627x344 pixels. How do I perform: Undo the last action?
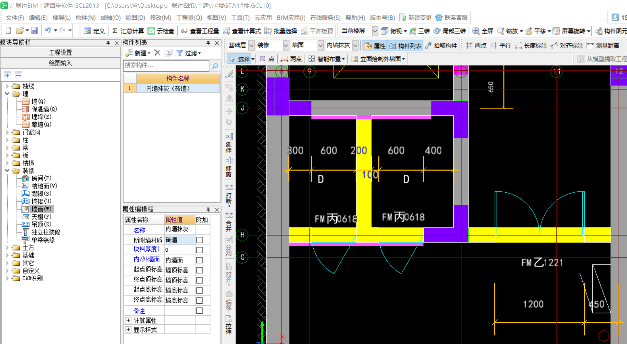(48, 31)
